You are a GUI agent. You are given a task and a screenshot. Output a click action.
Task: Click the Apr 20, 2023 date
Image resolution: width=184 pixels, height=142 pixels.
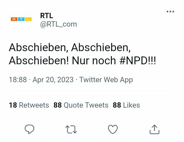[x=53, y=80]
